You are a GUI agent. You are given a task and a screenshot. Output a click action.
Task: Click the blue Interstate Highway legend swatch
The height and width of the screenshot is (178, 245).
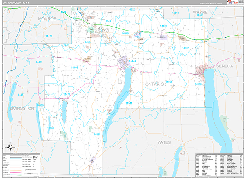tap(16, 174)
